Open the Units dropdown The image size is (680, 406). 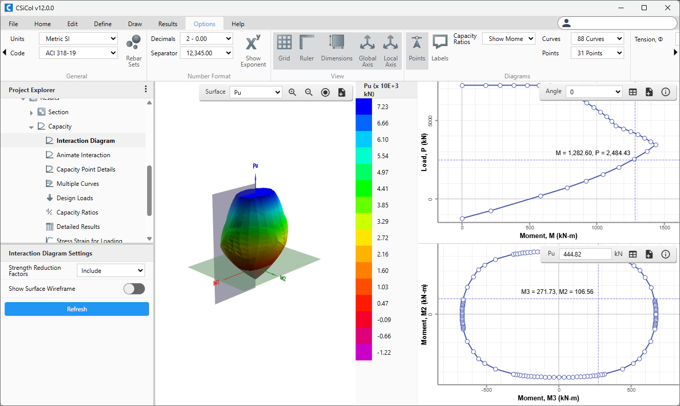point(78,39)
